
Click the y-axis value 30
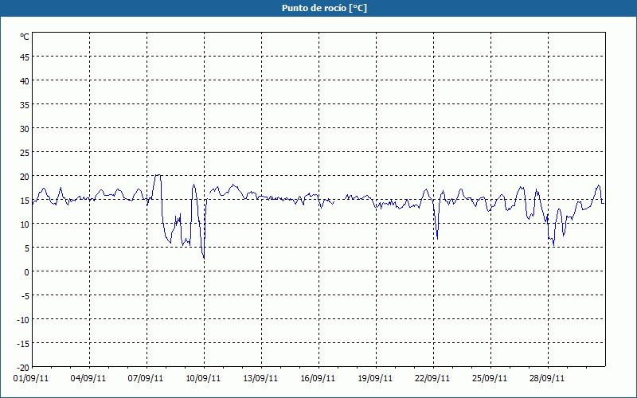(x=25, y=129)
